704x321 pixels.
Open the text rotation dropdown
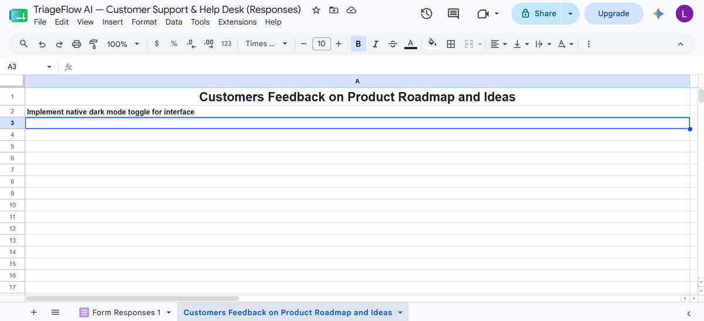click(565, 43)
